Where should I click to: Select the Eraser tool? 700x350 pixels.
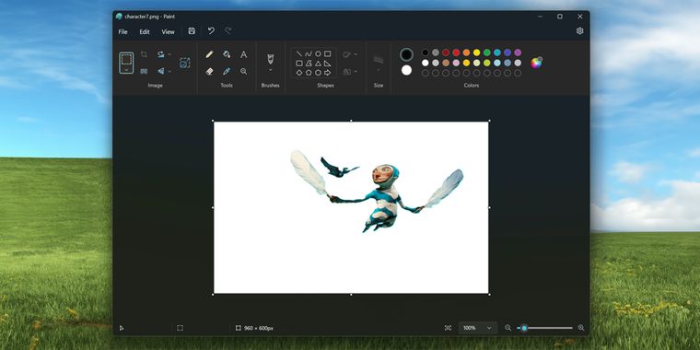point(209,72)
